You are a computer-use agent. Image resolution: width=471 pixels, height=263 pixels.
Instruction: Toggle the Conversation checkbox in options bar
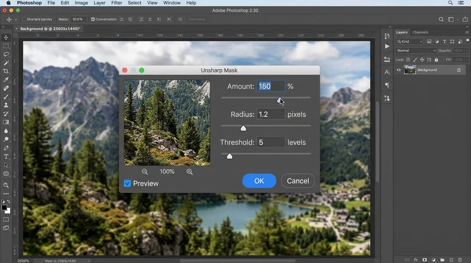click(x=93, y=19)
